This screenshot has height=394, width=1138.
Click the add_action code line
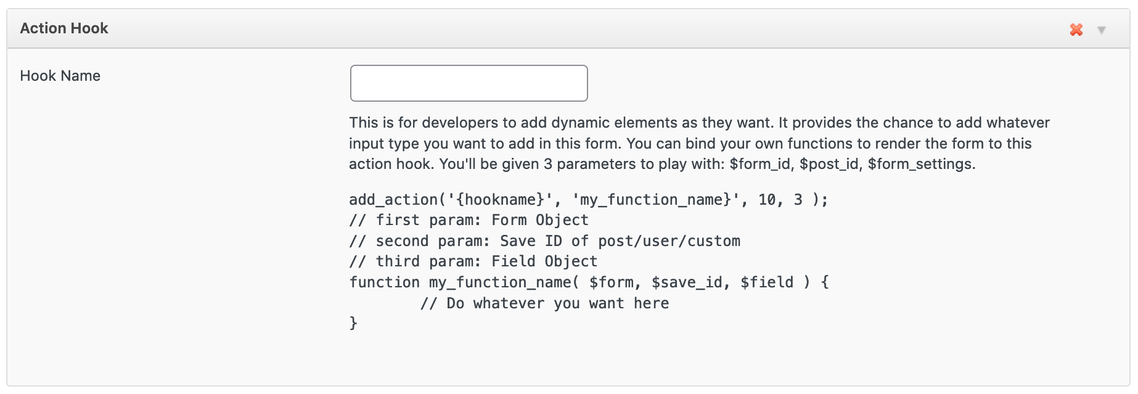click(x=588, y=200)
